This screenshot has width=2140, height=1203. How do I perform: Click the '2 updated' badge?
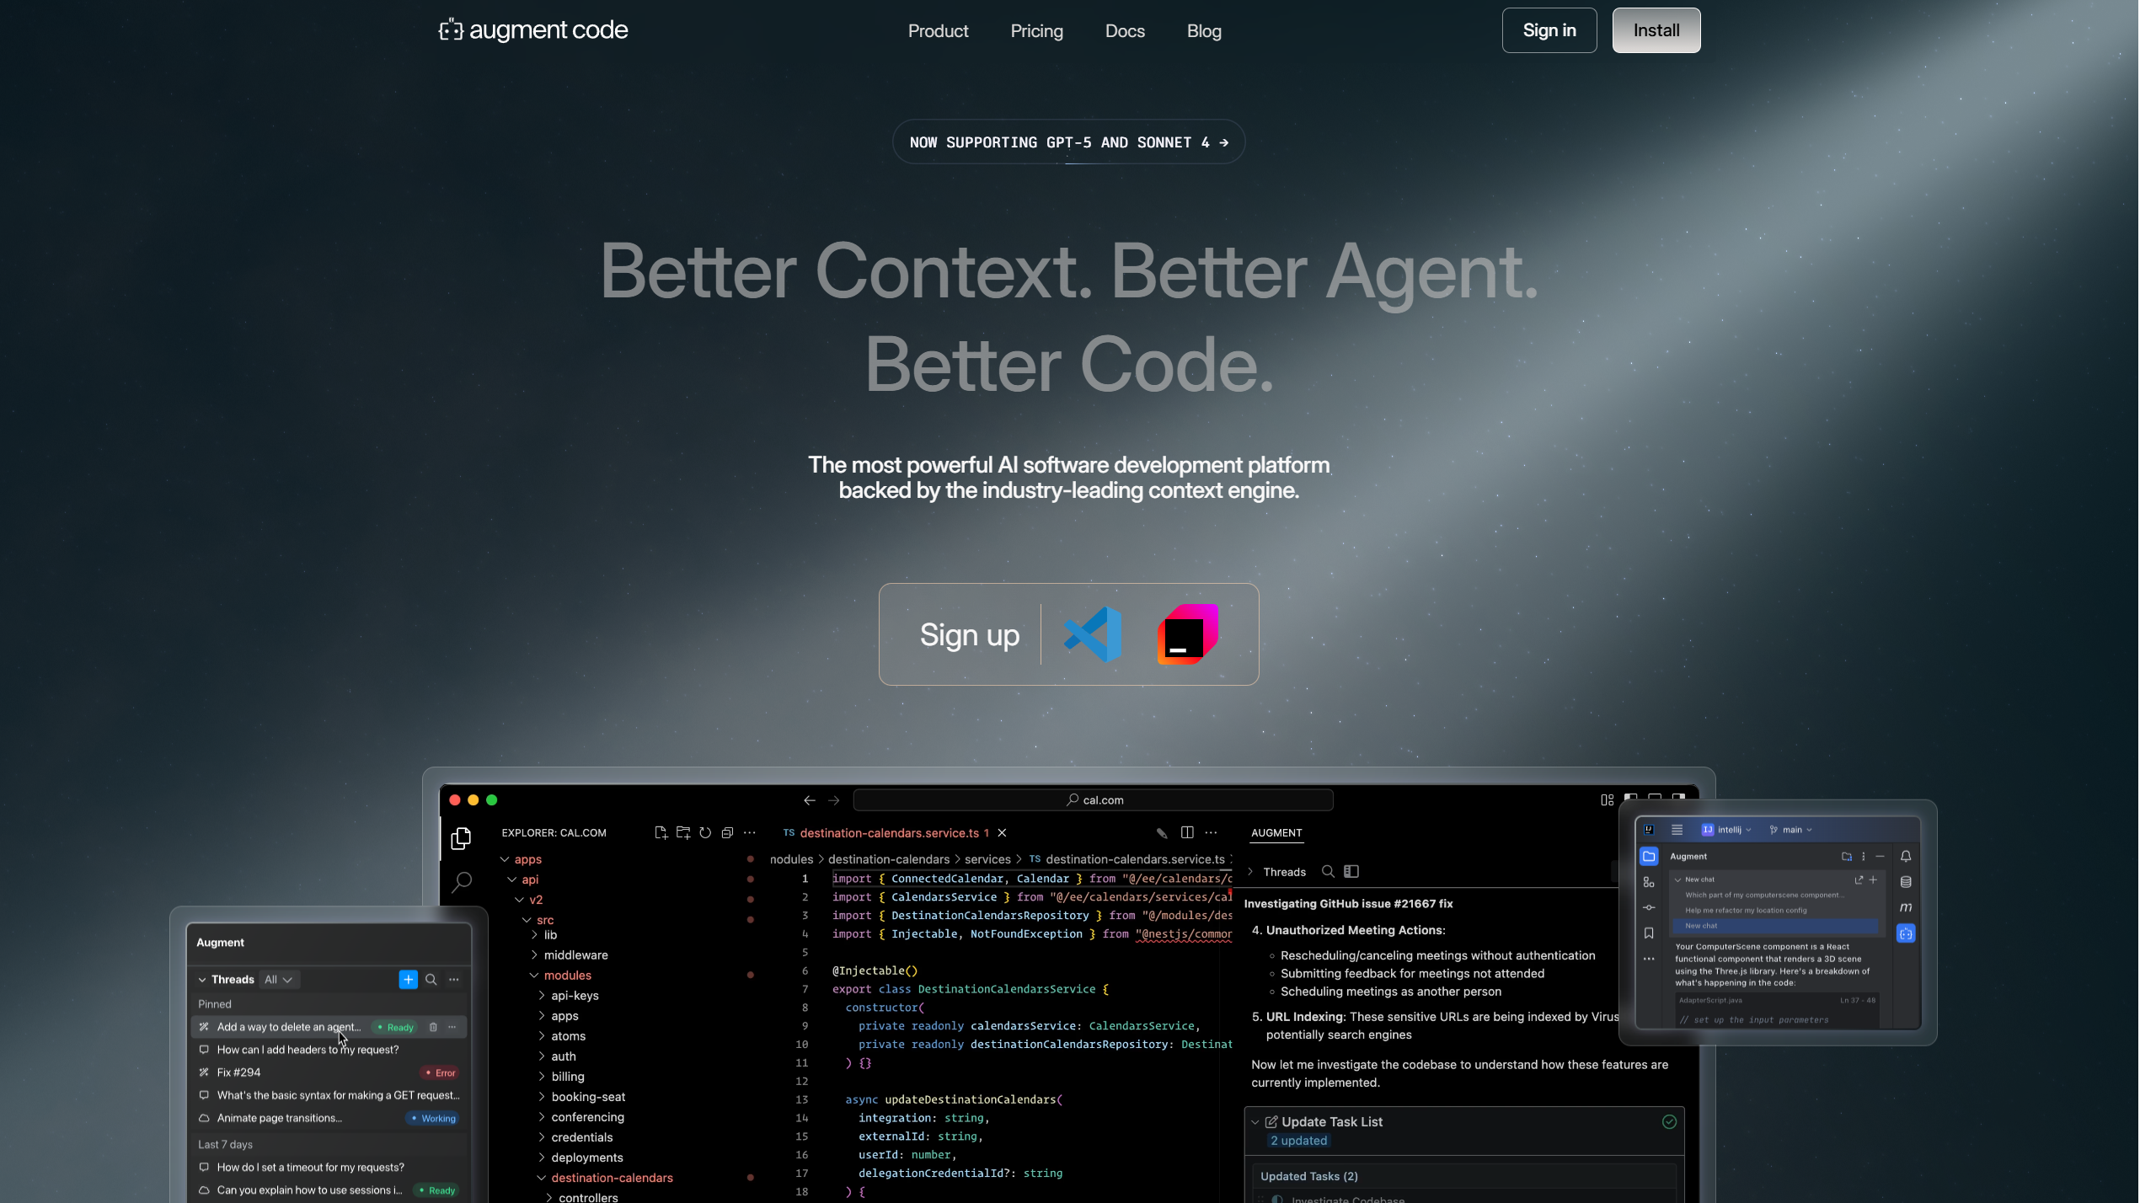tap(1298, 1141)
